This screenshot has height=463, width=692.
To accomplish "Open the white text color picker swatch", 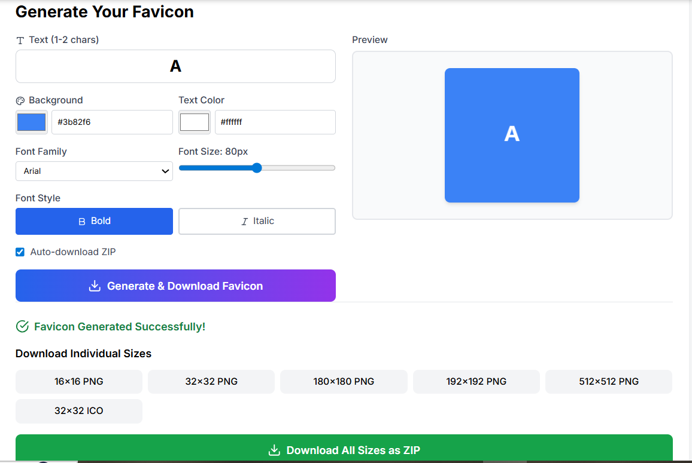I will 194,122.
